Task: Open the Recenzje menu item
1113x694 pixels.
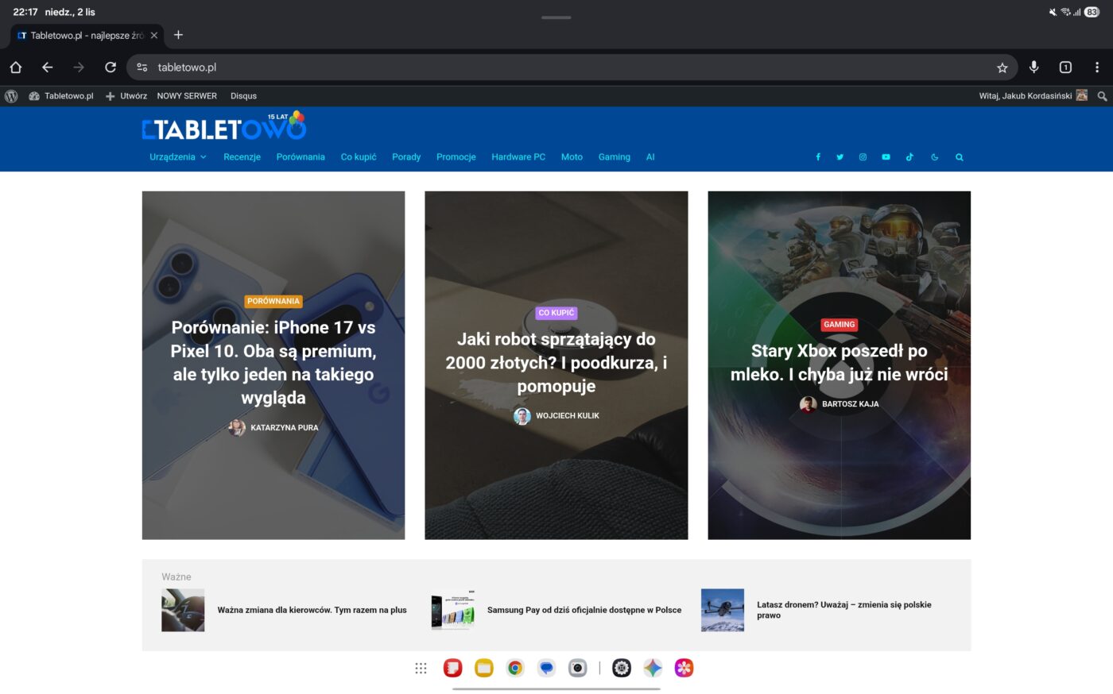Action: pos(242,157)
